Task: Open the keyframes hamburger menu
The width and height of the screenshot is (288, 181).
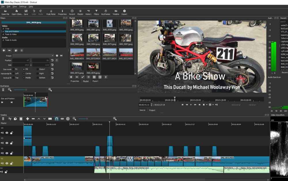Action: (x=3, y=90)
